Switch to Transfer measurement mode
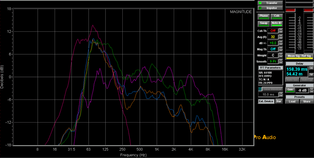314x158 pixels. 270,3
